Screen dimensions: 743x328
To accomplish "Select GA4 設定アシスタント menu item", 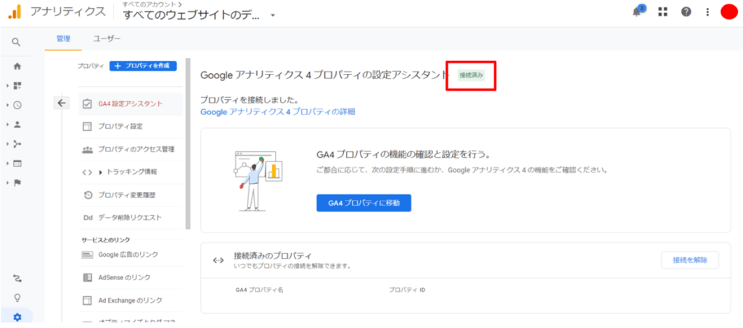I will (131, 104).
